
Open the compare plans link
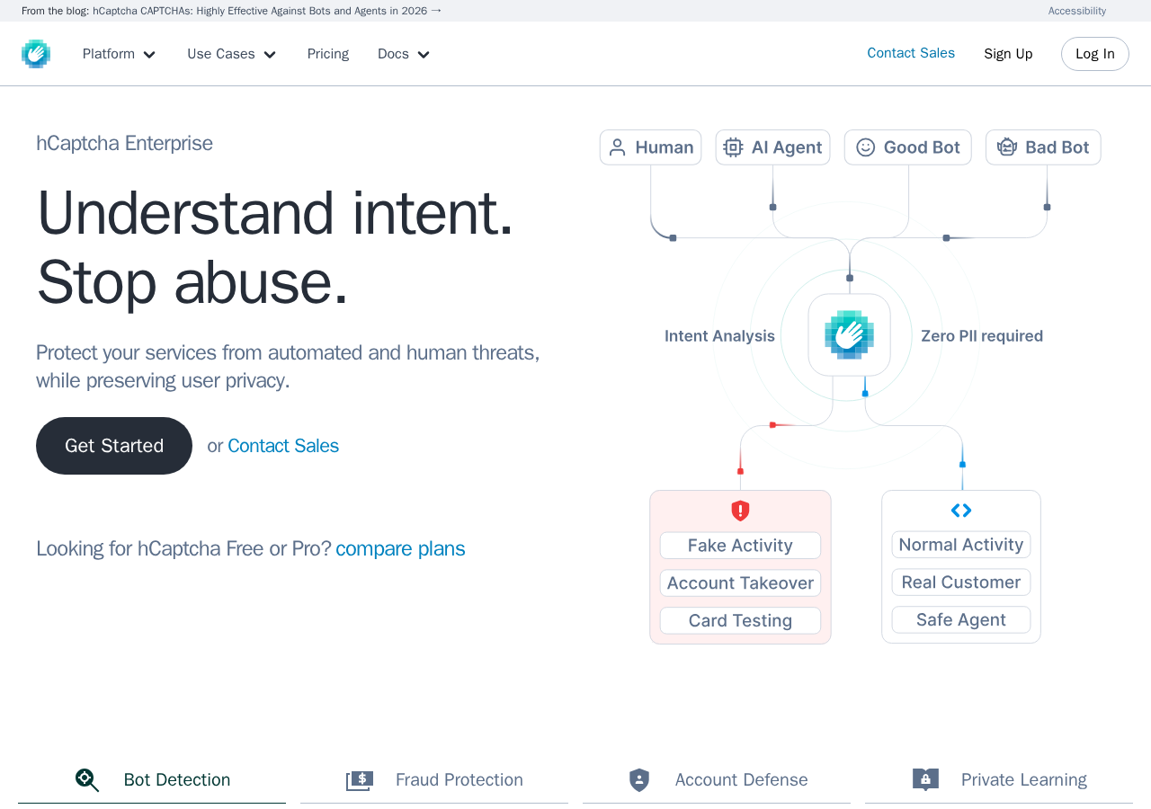400,548
